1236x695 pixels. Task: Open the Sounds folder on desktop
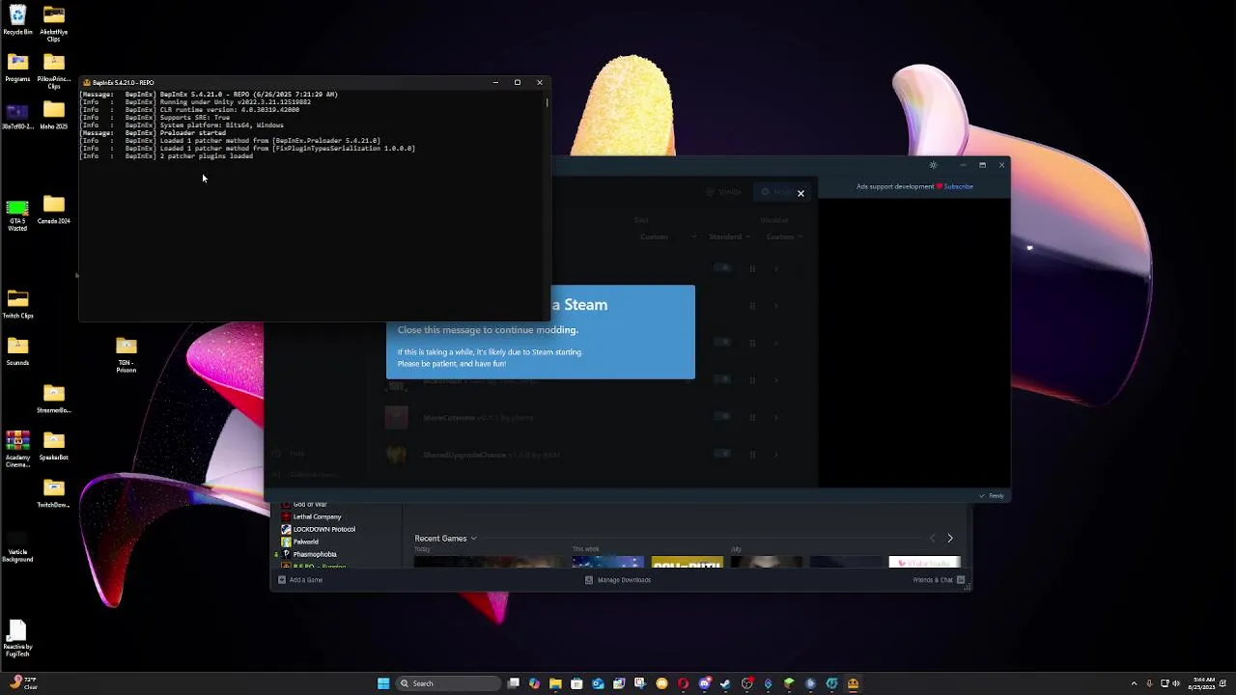[x=17, y=351]
